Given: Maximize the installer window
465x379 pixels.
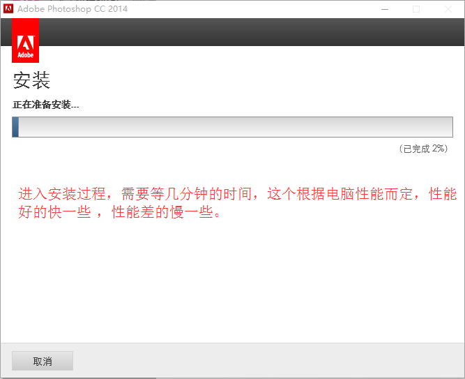Looking at the screenshot, I should pyautogui.click(x=416, y=9).
